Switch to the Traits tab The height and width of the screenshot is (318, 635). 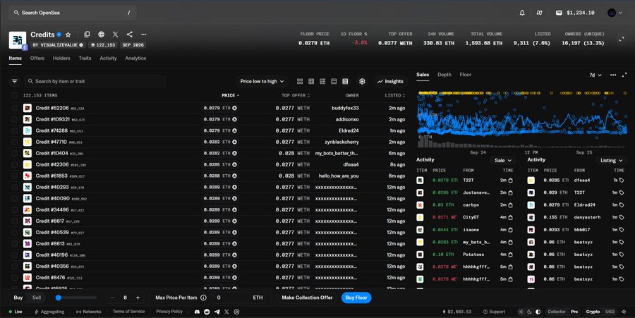click(x=85, y=59)
